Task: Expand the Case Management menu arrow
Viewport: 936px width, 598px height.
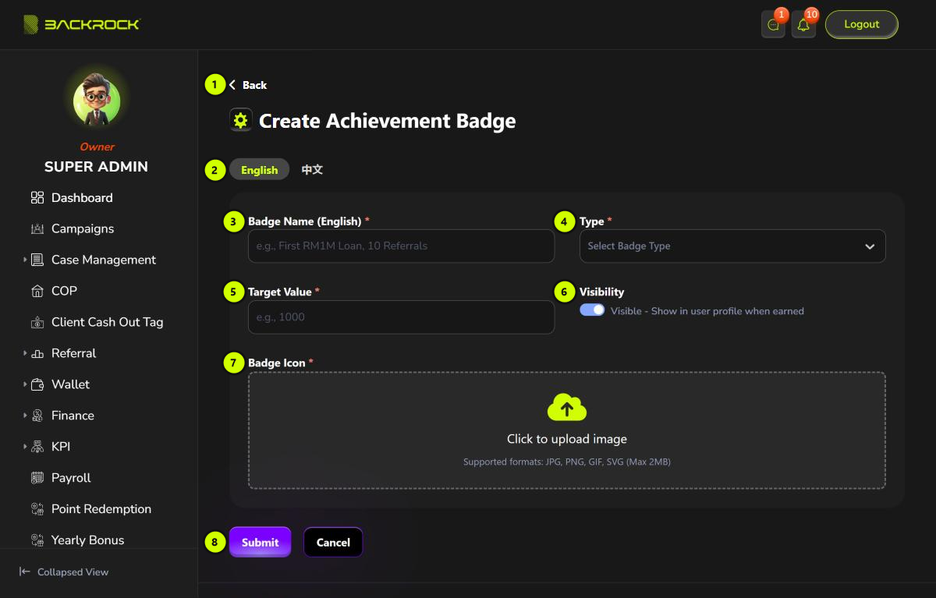Action: [x=24, y=260]
